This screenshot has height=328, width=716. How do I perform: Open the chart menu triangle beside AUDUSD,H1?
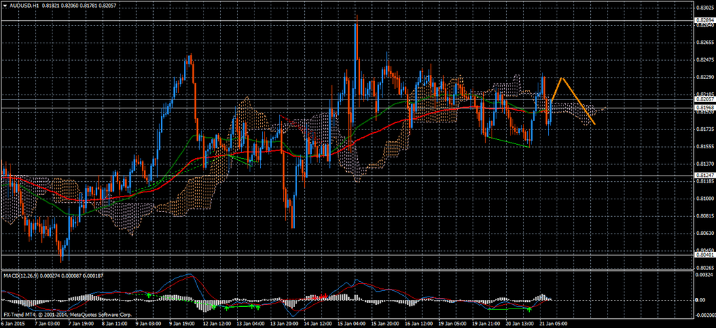(x=3, y=5)
